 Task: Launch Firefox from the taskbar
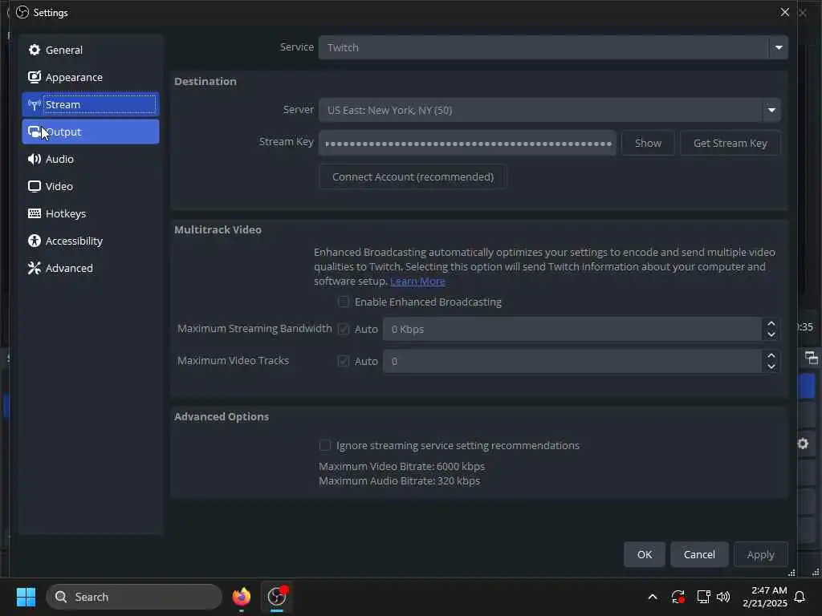[x=241, y=597]
